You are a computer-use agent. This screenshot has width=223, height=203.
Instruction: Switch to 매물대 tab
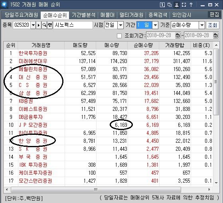coord(107,15)
